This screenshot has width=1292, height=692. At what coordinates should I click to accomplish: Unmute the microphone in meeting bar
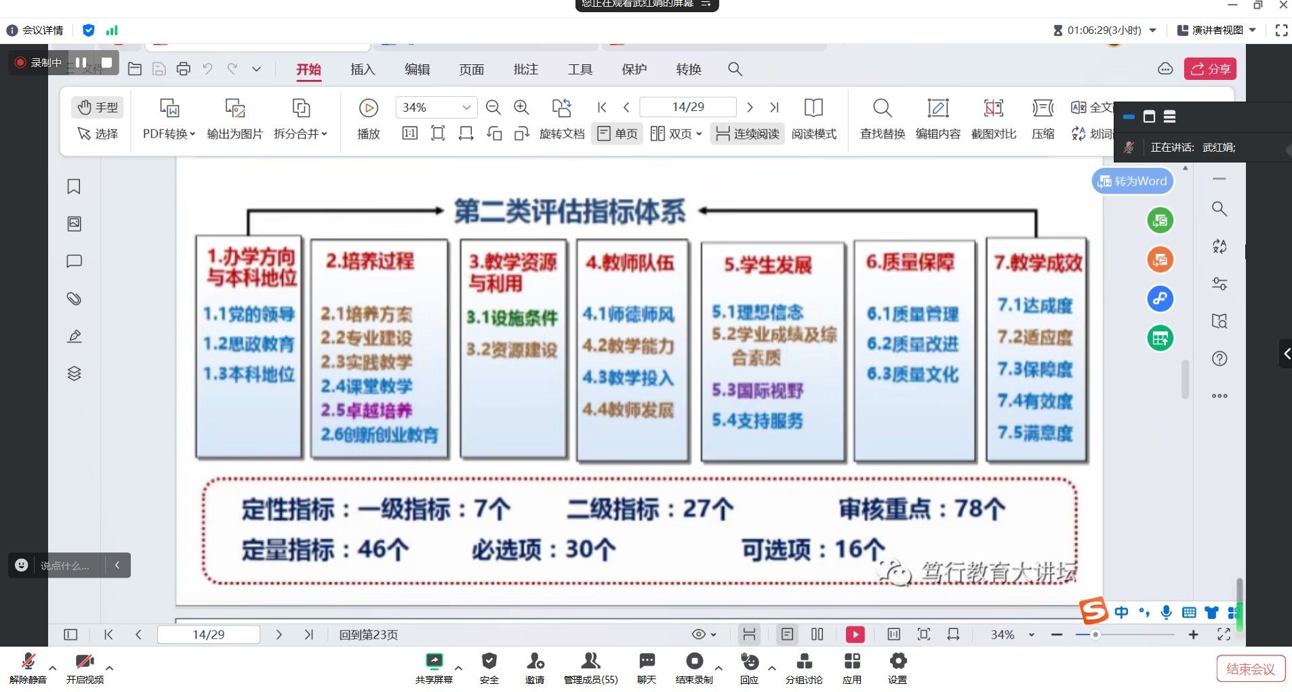point(28,668)
